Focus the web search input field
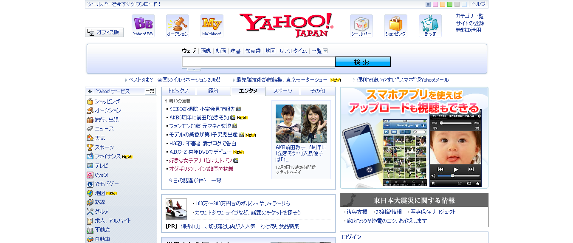 click(x=259, y=62)
